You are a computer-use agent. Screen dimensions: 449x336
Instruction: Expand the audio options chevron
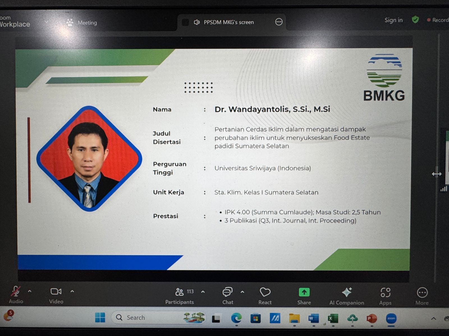pyautogui.click(x=29, y=291)
